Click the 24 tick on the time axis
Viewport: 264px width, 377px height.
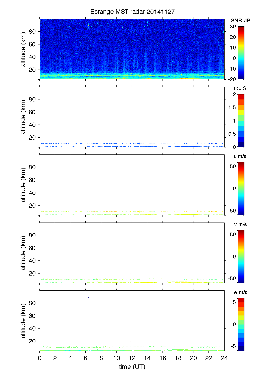(x=224, y=358)
